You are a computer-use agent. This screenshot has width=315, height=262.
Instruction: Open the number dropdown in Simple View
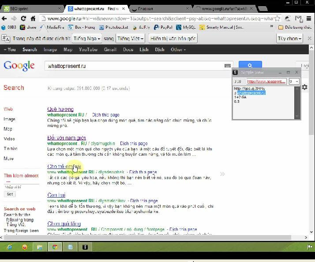294,81
